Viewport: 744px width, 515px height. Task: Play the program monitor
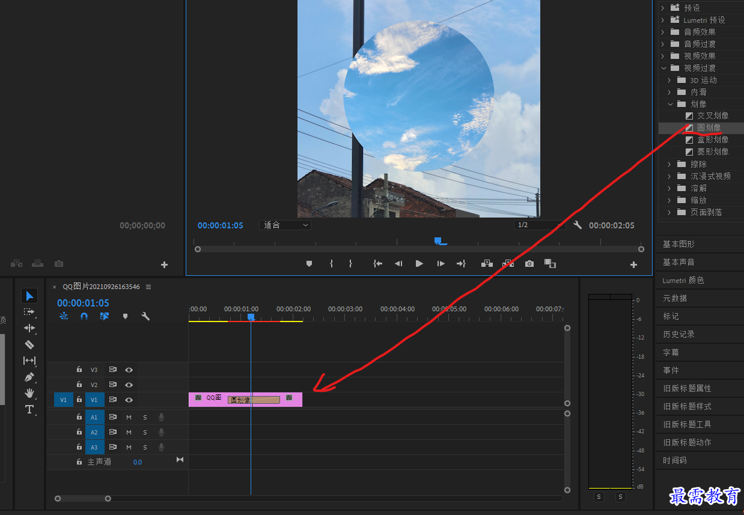pyautogui.click(x=419, y=264)
